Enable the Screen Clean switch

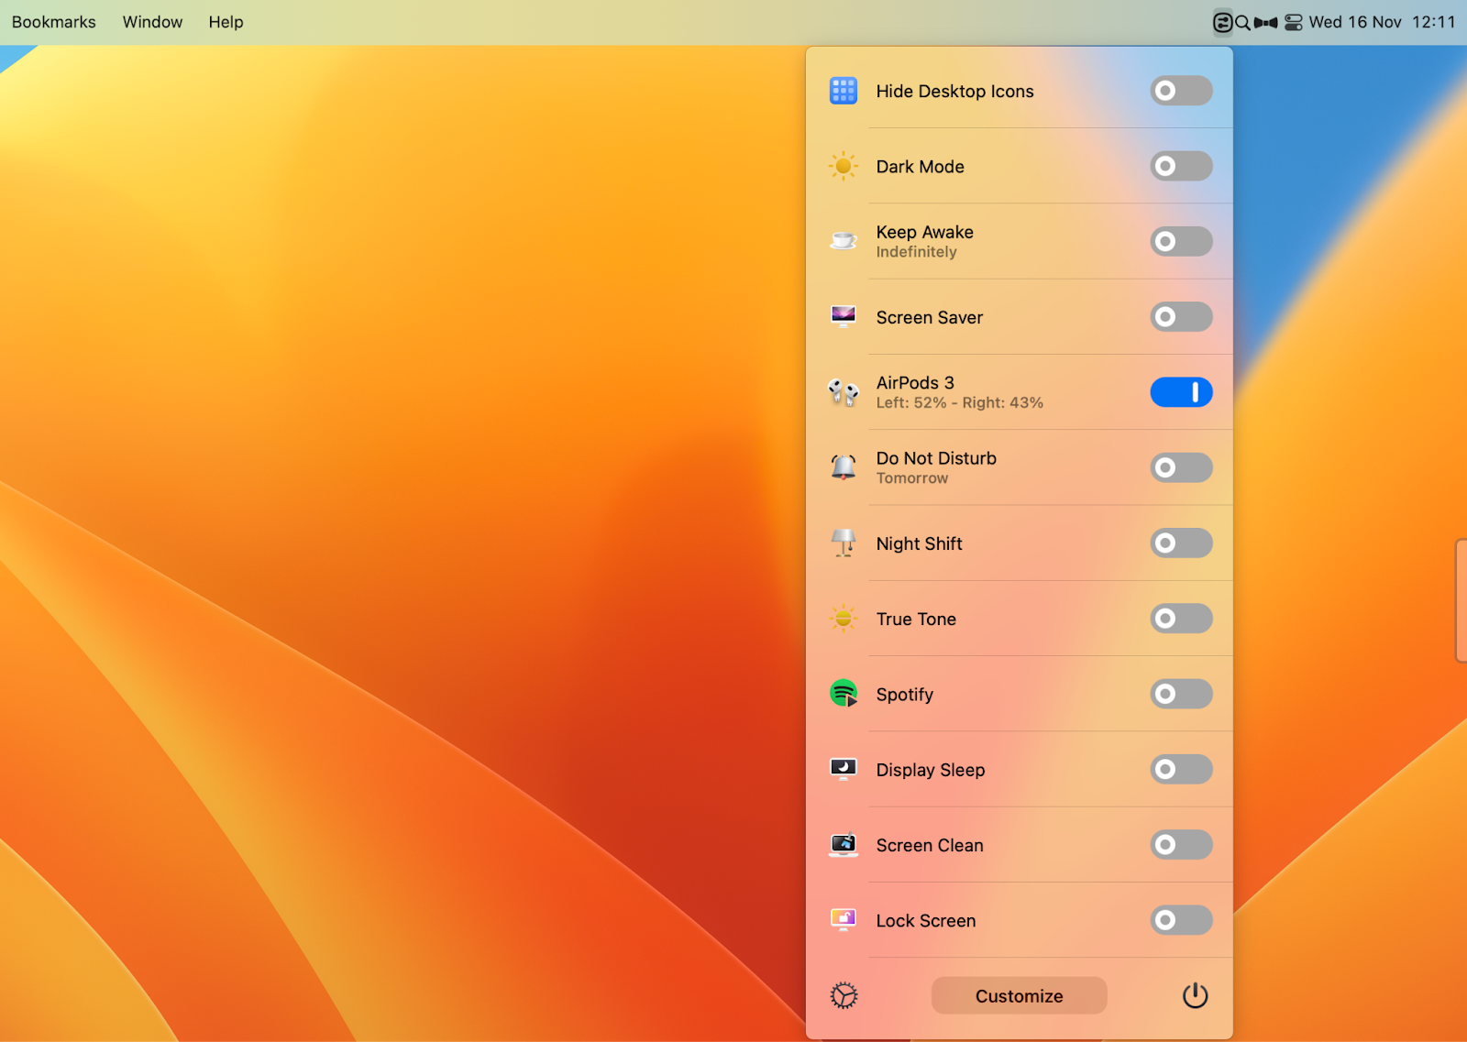click(x=1181, y=844)
